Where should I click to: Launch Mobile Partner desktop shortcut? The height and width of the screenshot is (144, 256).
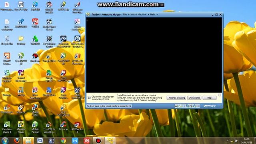point(35,127)
